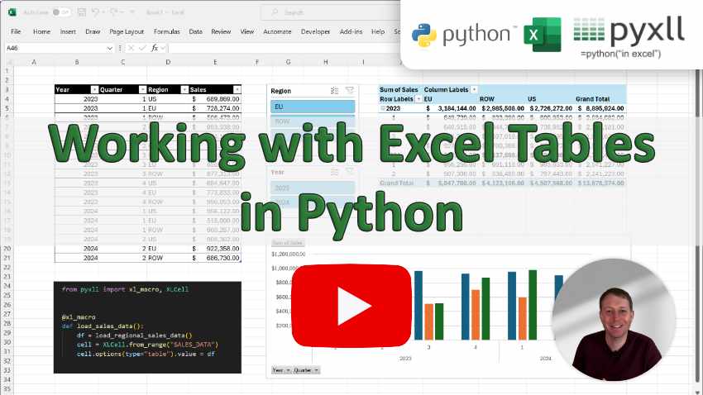Play the video via red YouTube button
703x395 pixels.
(351, 306)
